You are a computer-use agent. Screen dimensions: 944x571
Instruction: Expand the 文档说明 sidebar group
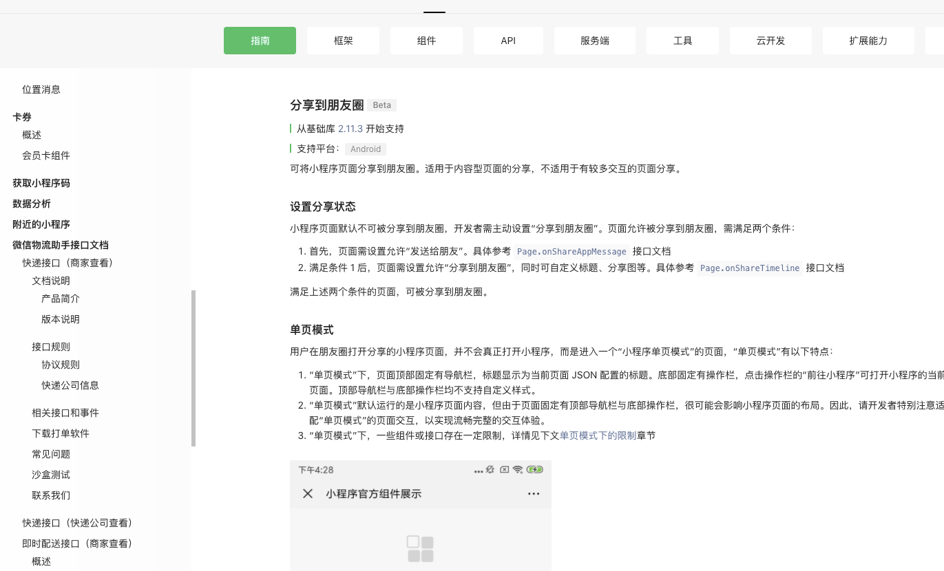(51, 281)
